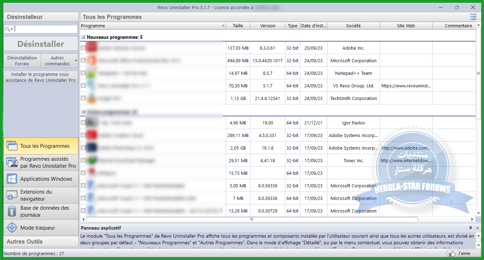The height and width of the screenshot is (260, 484).
Task: Click the thumbs-up icon in the status bar
Action: pyautogui.click(x=452, y=253)
